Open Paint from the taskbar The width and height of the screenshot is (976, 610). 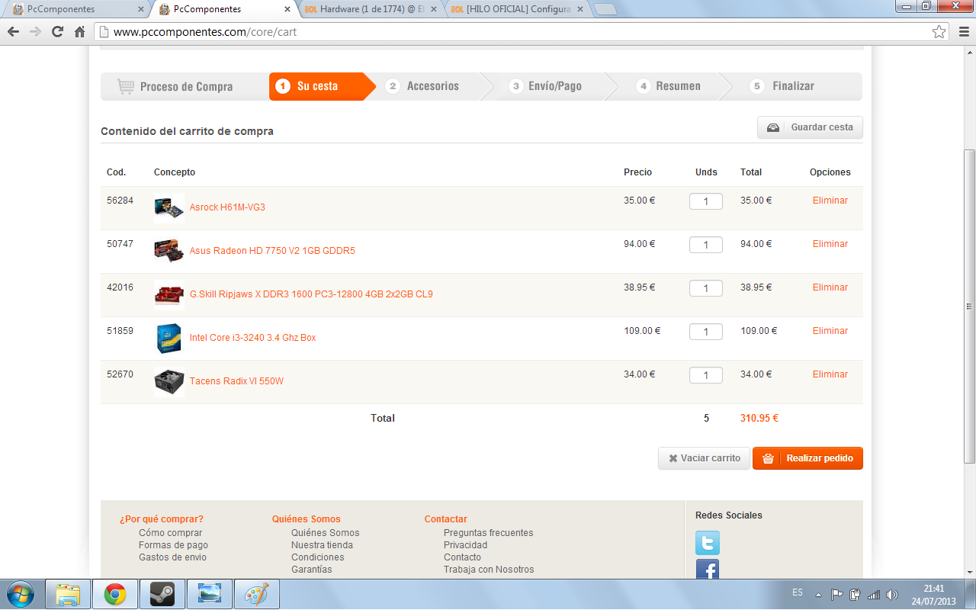tap(257, 594)
